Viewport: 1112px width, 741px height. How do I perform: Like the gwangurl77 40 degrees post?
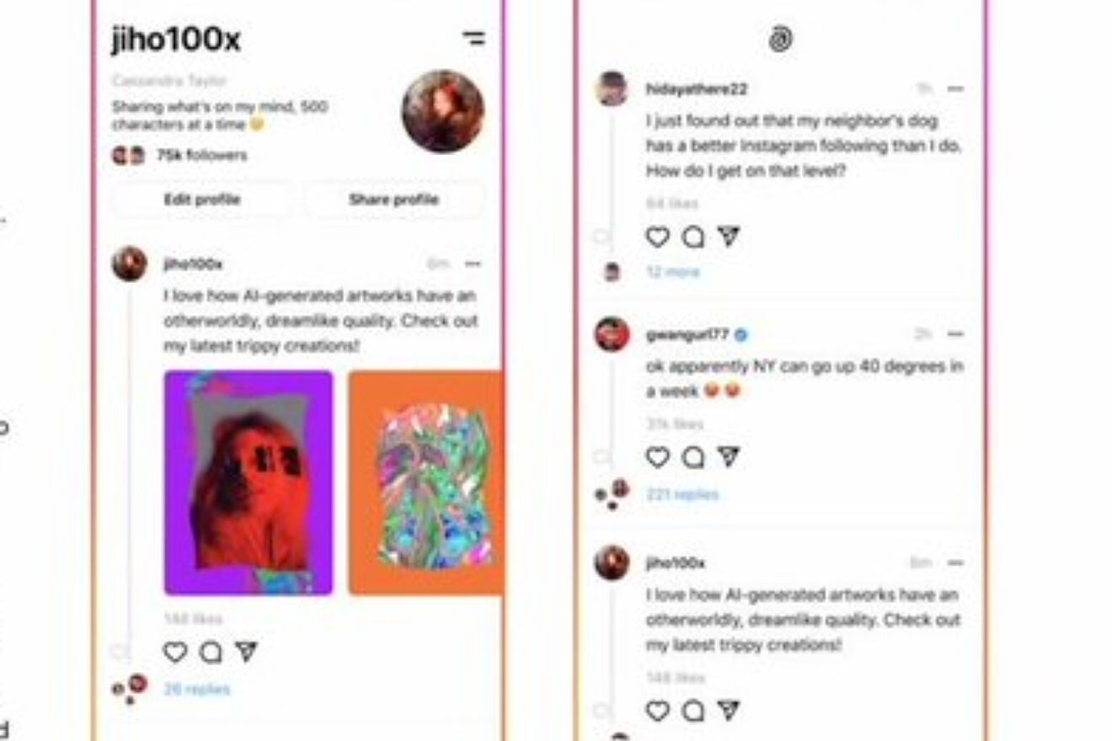pos(658,457)
